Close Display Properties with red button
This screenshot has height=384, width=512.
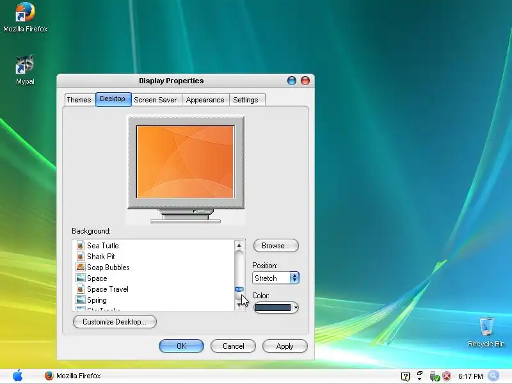click(x=305, y=81)
